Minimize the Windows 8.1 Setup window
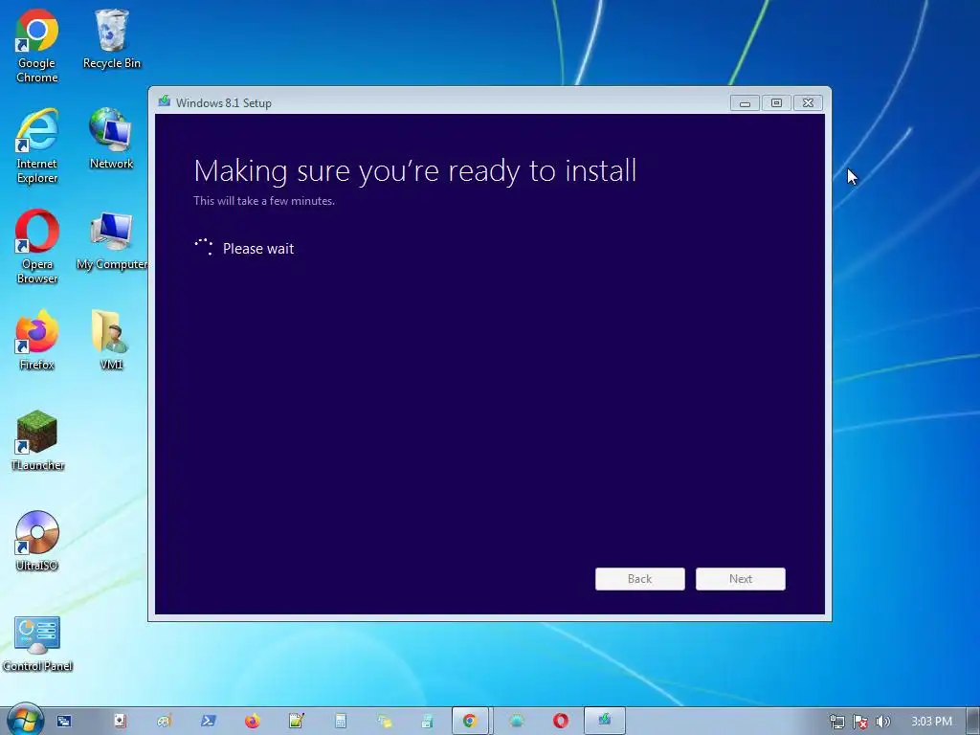Viewport: 980px width, 735px height. click(x=745, y=103)
